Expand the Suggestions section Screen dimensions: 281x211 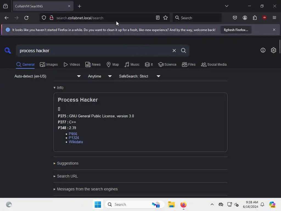(x=66, y=163)
